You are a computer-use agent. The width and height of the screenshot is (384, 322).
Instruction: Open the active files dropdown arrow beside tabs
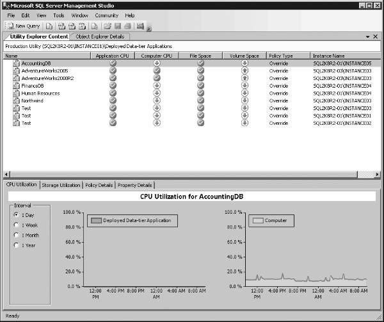coord(367,36)
